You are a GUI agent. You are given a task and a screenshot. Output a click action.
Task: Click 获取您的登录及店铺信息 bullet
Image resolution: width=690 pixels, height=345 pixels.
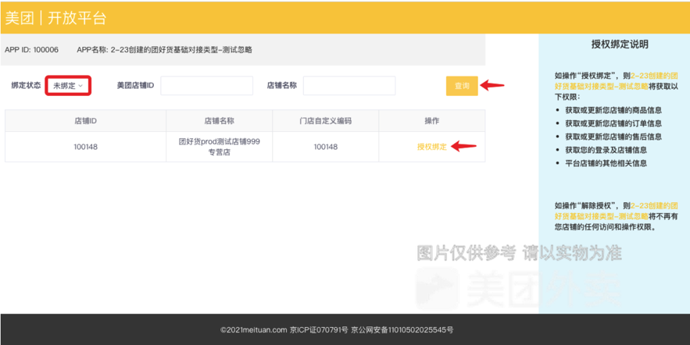[606, 150]
